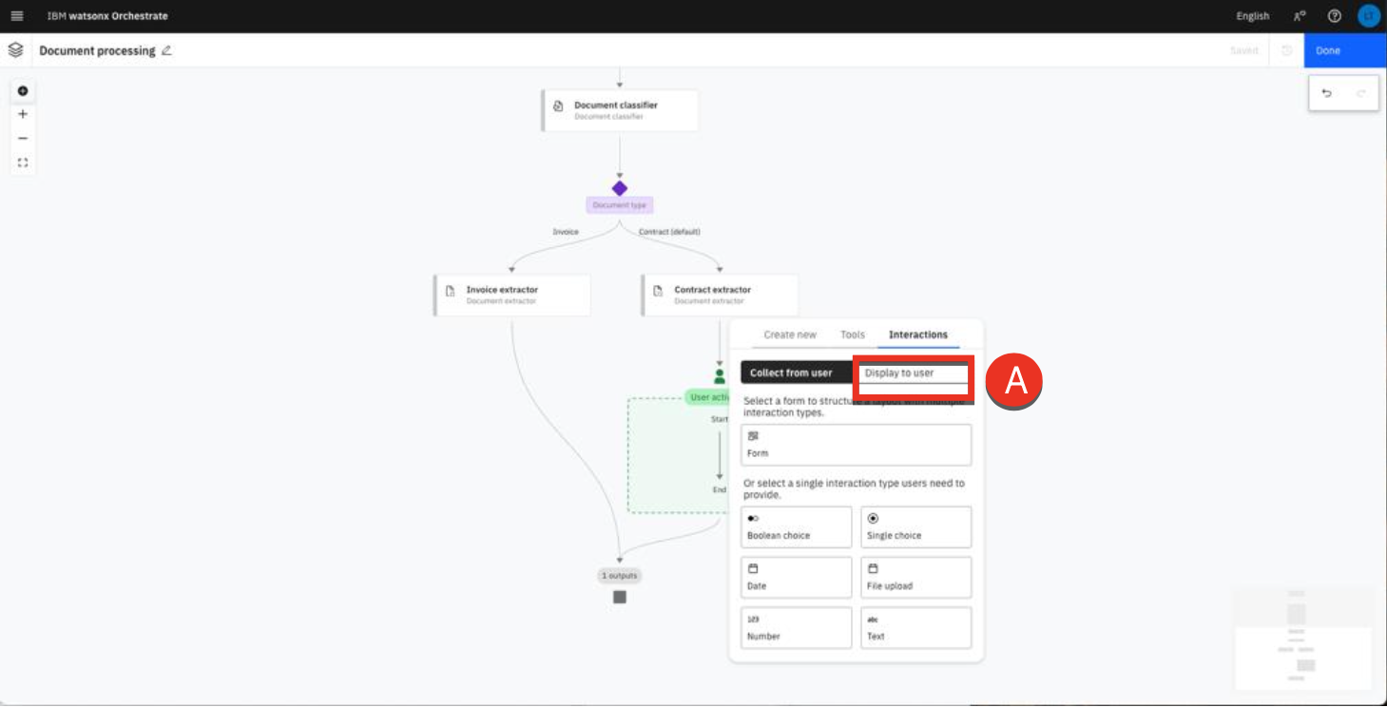Click the add node circle button
This screenshot has height=707, width=1387.
click(x=23, y=91)
